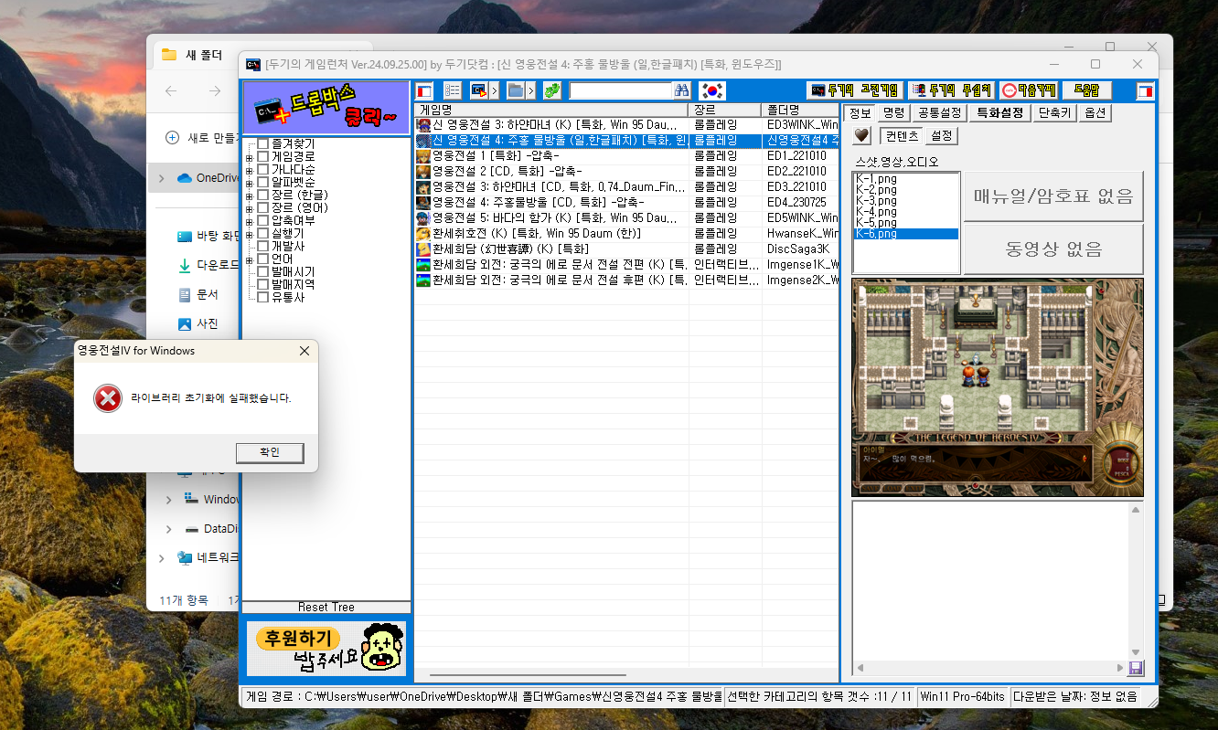Click the heart favorite icon
The width and height of the screenshot is (1218, 730).
(861, 135)
